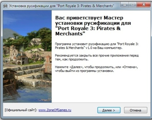Close the installer with the red X

coord(143,5)
